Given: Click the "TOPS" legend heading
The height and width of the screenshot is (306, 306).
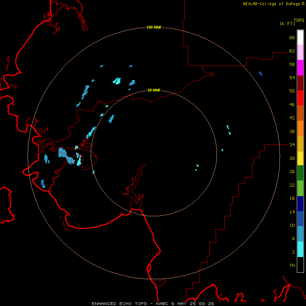Looking at the screenshot, I should click(299, 20).
